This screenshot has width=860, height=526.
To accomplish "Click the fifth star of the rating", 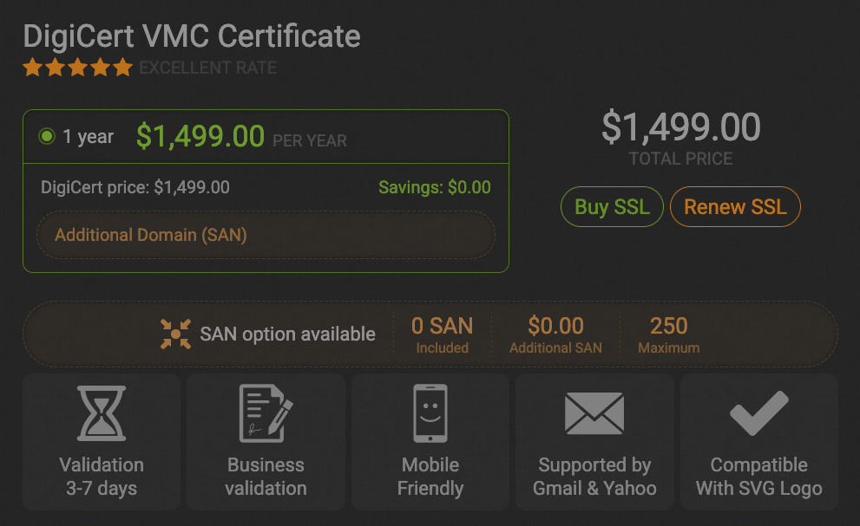I will point(122,66).
